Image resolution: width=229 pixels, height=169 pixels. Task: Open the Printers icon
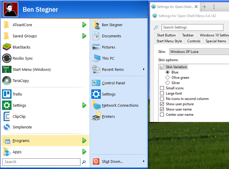tap(96, 116)
